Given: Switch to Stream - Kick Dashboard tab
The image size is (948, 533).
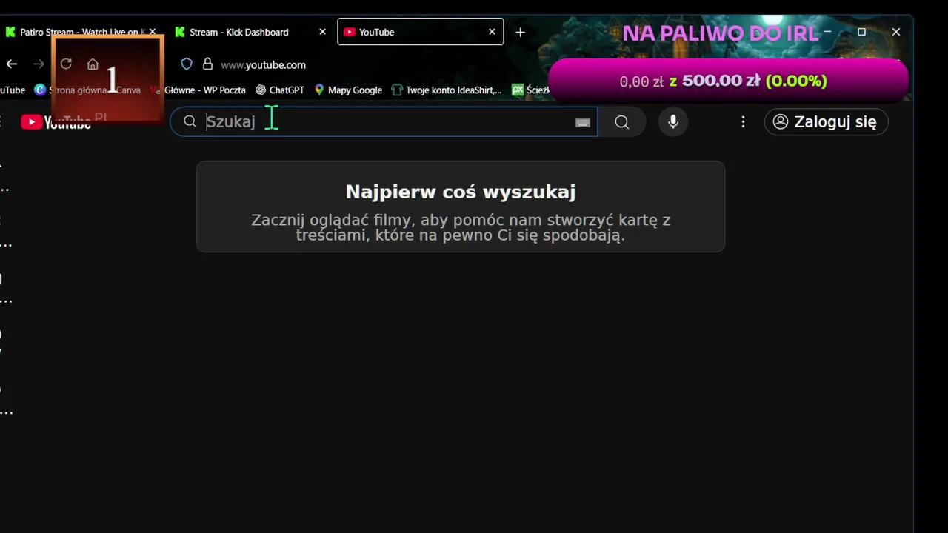Looking at the screenshot, I should 239,32.
